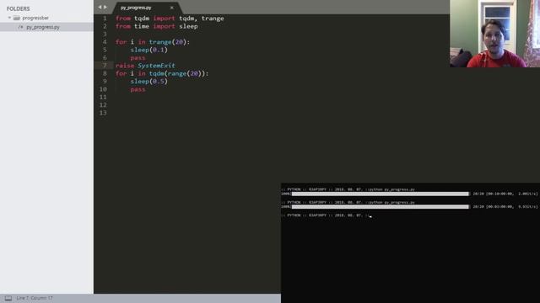
Task: Click the Line 7, Column status text
Action: [x=35, y=298]
